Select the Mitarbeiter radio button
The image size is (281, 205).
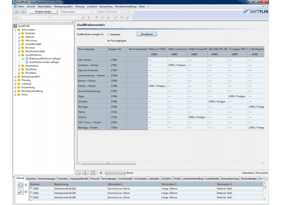108,35
